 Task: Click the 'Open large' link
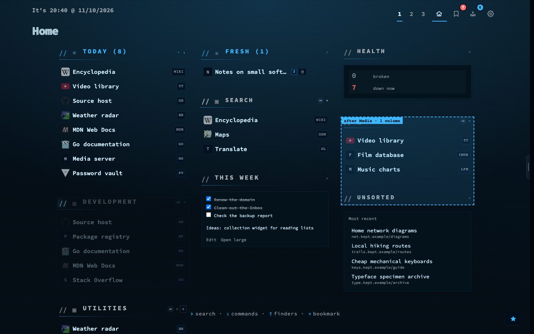click(x=234, y=240)
